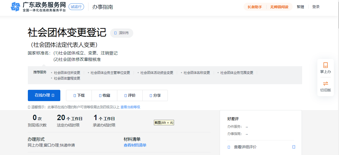Viewport: 339px width, 155px height.
Task: Add to favorites with 收藏 button
Action: point(104,95)
